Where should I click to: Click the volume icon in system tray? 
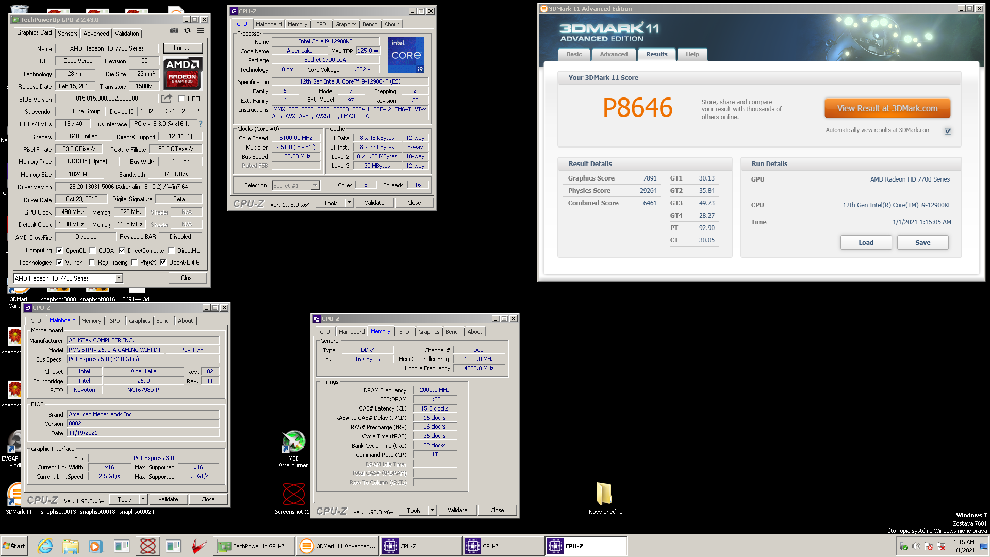coord(916,546)
